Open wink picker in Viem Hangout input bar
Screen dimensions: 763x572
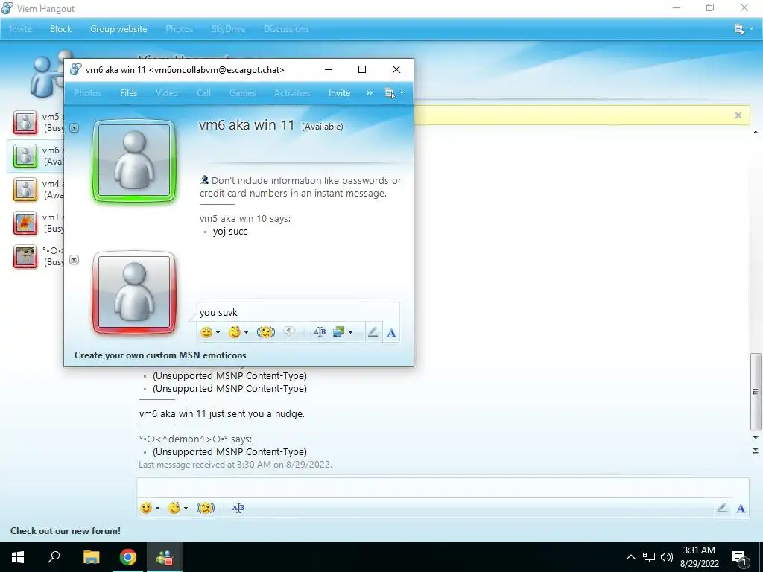click(x=174, y=508)
